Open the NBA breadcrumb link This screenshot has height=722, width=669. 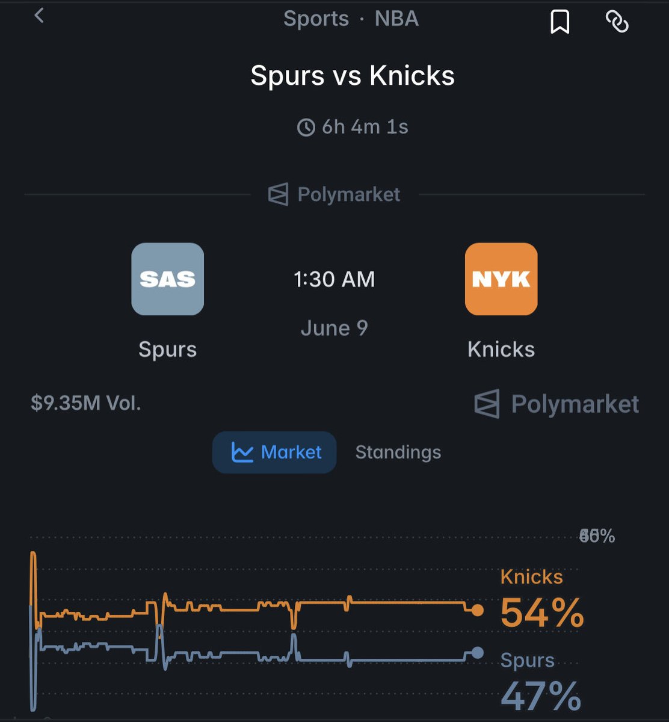point(396,19)
